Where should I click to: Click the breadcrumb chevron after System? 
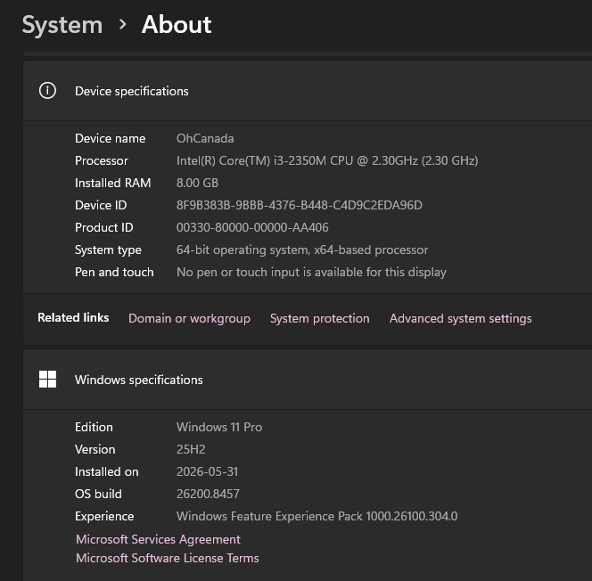[122, 25]
